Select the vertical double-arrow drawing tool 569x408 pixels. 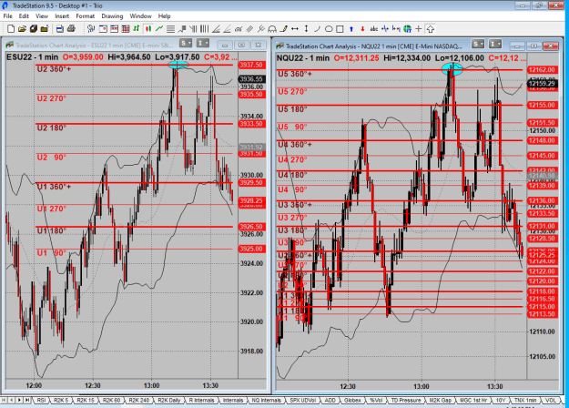pos(306,28)
